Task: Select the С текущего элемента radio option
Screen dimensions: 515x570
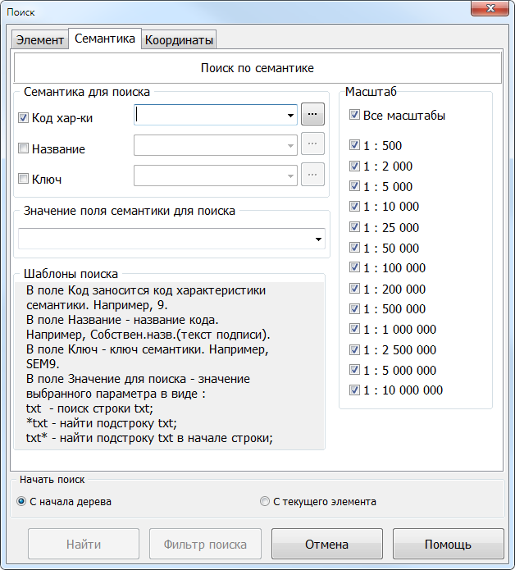Action: [x=264, y=502]
